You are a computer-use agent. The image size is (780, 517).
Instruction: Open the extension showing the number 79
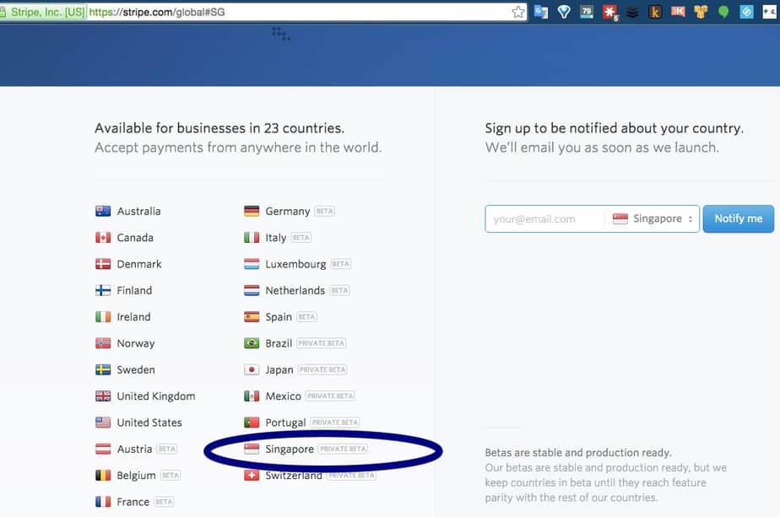587,12
